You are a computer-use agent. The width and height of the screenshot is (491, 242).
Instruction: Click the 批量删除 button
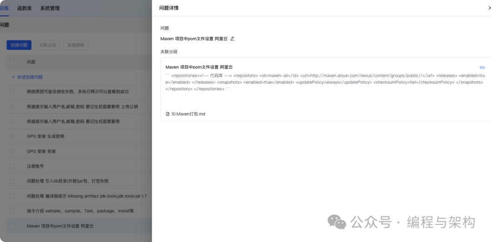coord(76,45)
